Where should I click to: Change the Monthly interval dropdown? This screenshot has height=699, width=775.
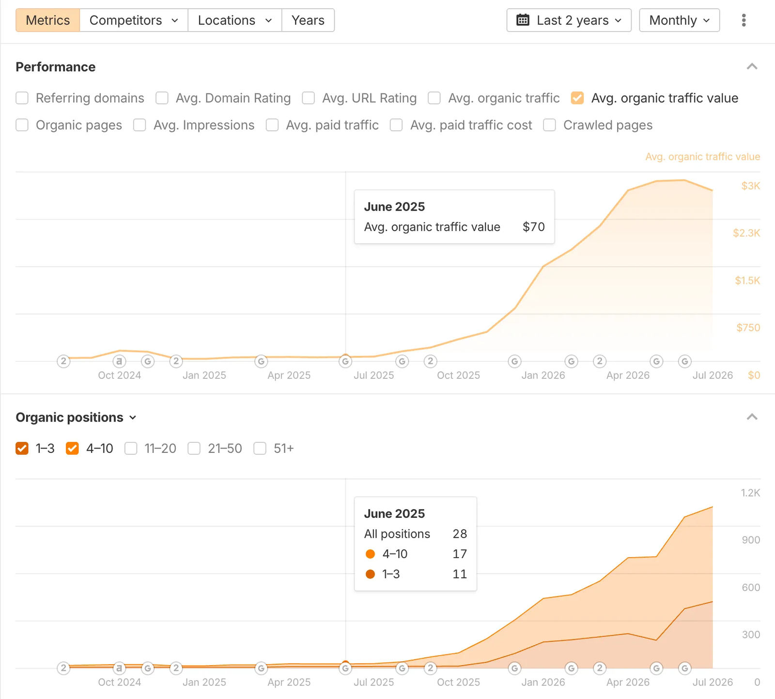point(679,20)
